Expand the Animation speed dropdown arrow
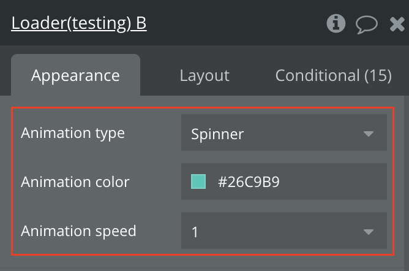The height and width of the screenshot is (271, 409). pyautogui.click(x=368, y=232)
